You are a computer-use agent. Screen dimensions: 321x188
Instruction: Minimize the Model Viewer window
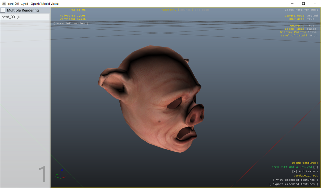click(292, 4)
